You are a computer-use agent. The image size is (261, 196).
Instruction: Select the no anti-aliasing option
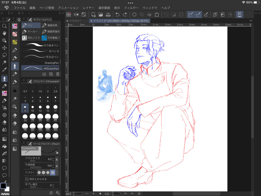pos(39,172)
